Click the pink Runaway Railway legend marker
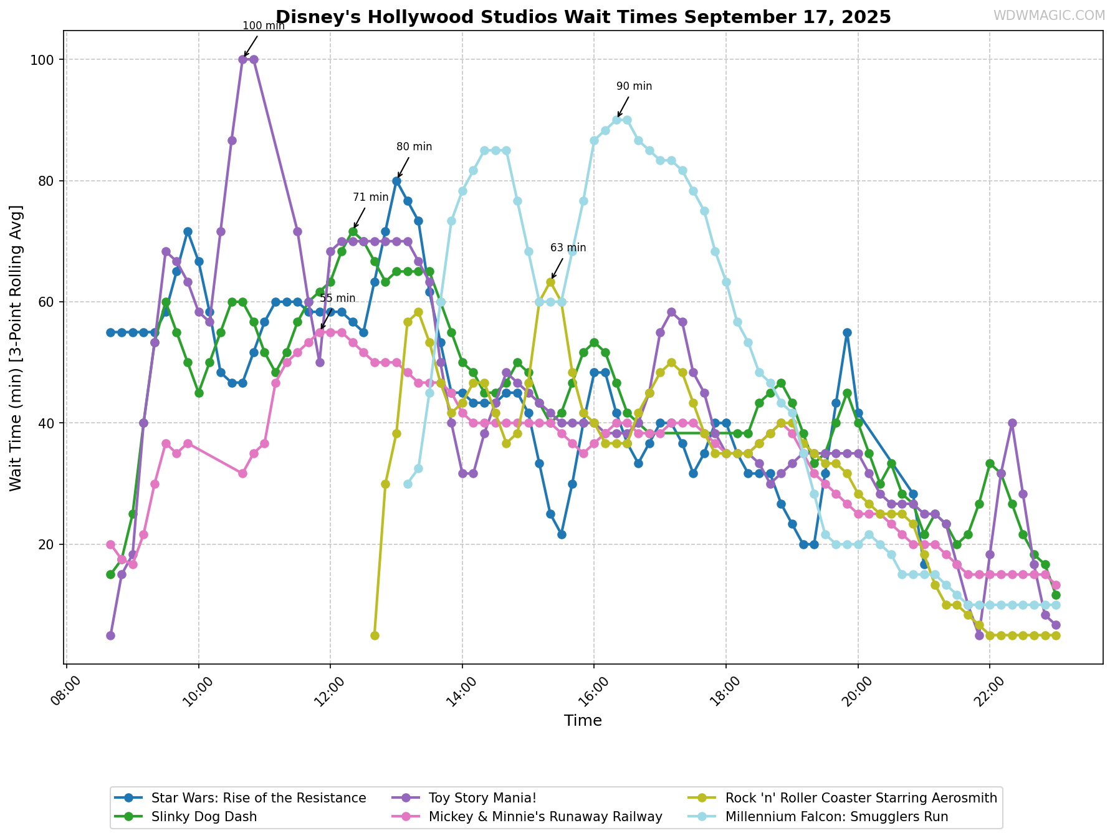This screenshot has width=1115, height=838. [x=406, y=817]
